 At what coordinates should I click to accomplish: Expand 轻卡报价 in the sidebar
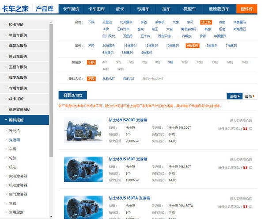tap(24, 24)
